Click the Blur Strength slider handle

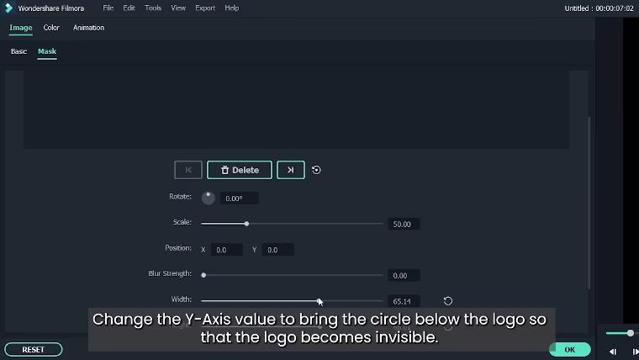[x=203, y=275]
